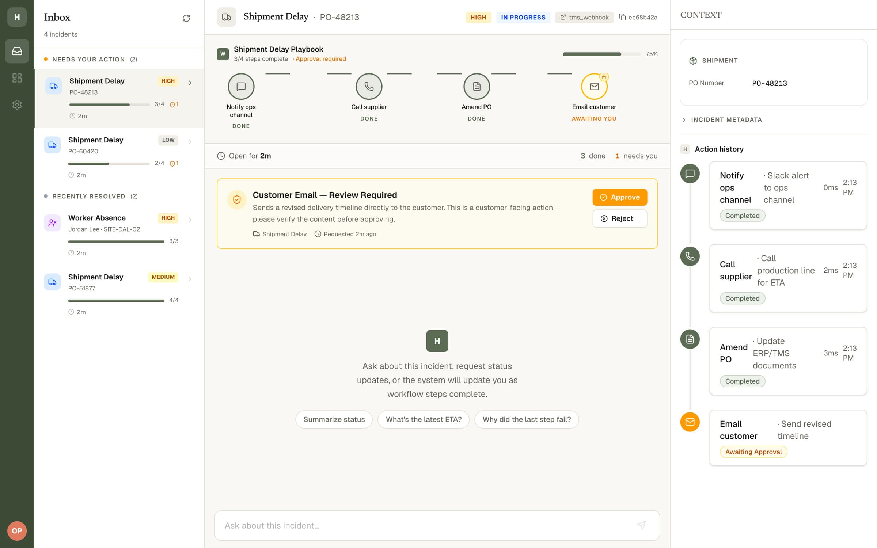
Task: Focus the Ask about this incident input
Action: point(437,525)
